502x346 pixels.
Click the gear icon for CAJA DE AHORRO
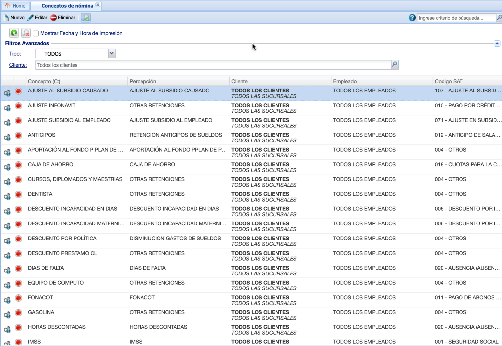(x=7, y=167)
